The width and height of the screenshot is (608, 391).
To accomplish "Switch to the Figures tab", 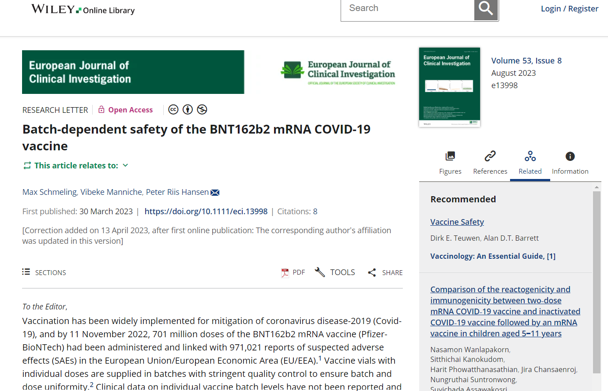I will coord(450,163).
